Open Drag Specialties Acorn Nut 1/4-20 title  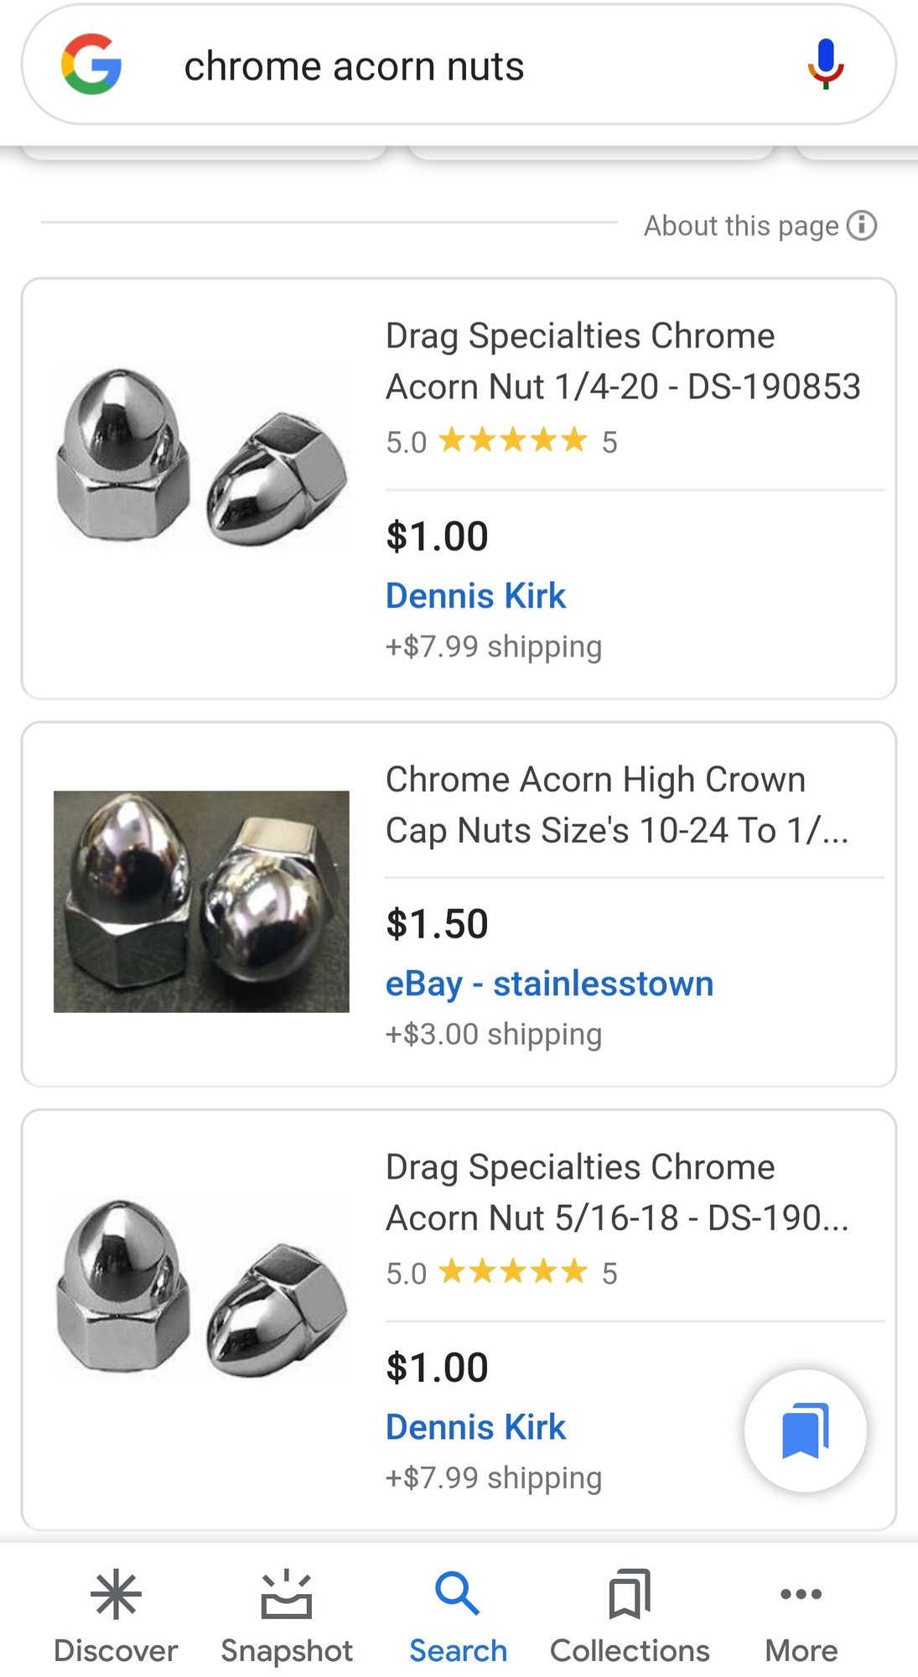623,361
